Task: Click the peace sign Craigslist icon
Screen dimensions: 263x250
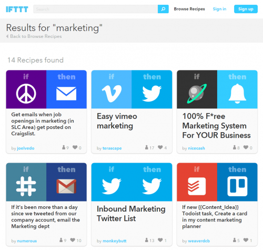Action: click(26, 94)
